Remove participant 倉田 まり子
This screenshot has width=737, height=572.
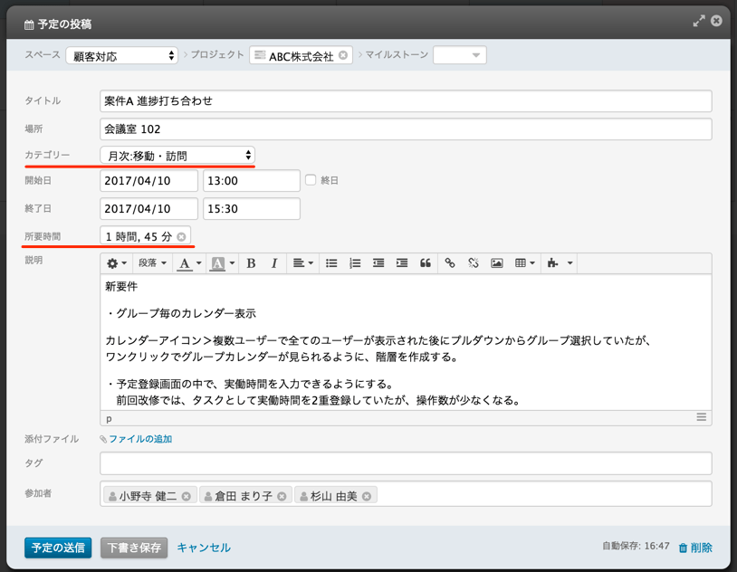click(282, 496)
